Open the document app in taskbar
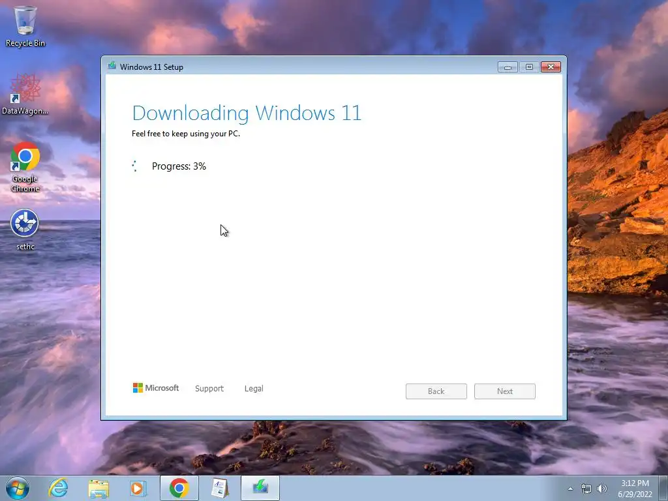Screen dimensions: 668x501 point(219,488)
